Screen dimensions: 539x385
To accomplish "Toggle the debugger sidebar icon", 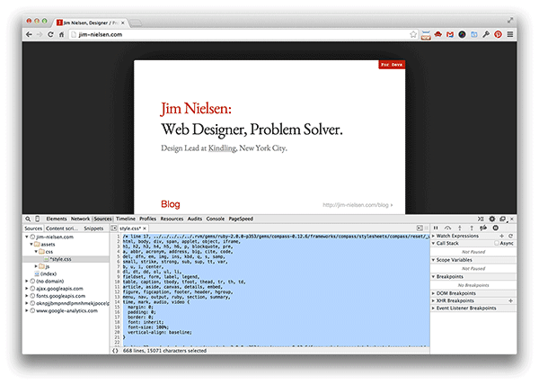I will 420,228.
